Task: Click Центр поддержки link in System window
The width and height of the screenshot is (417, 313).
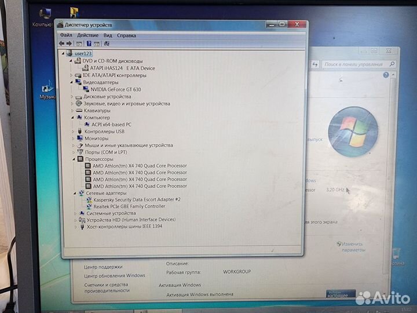Action: (103, 267)
